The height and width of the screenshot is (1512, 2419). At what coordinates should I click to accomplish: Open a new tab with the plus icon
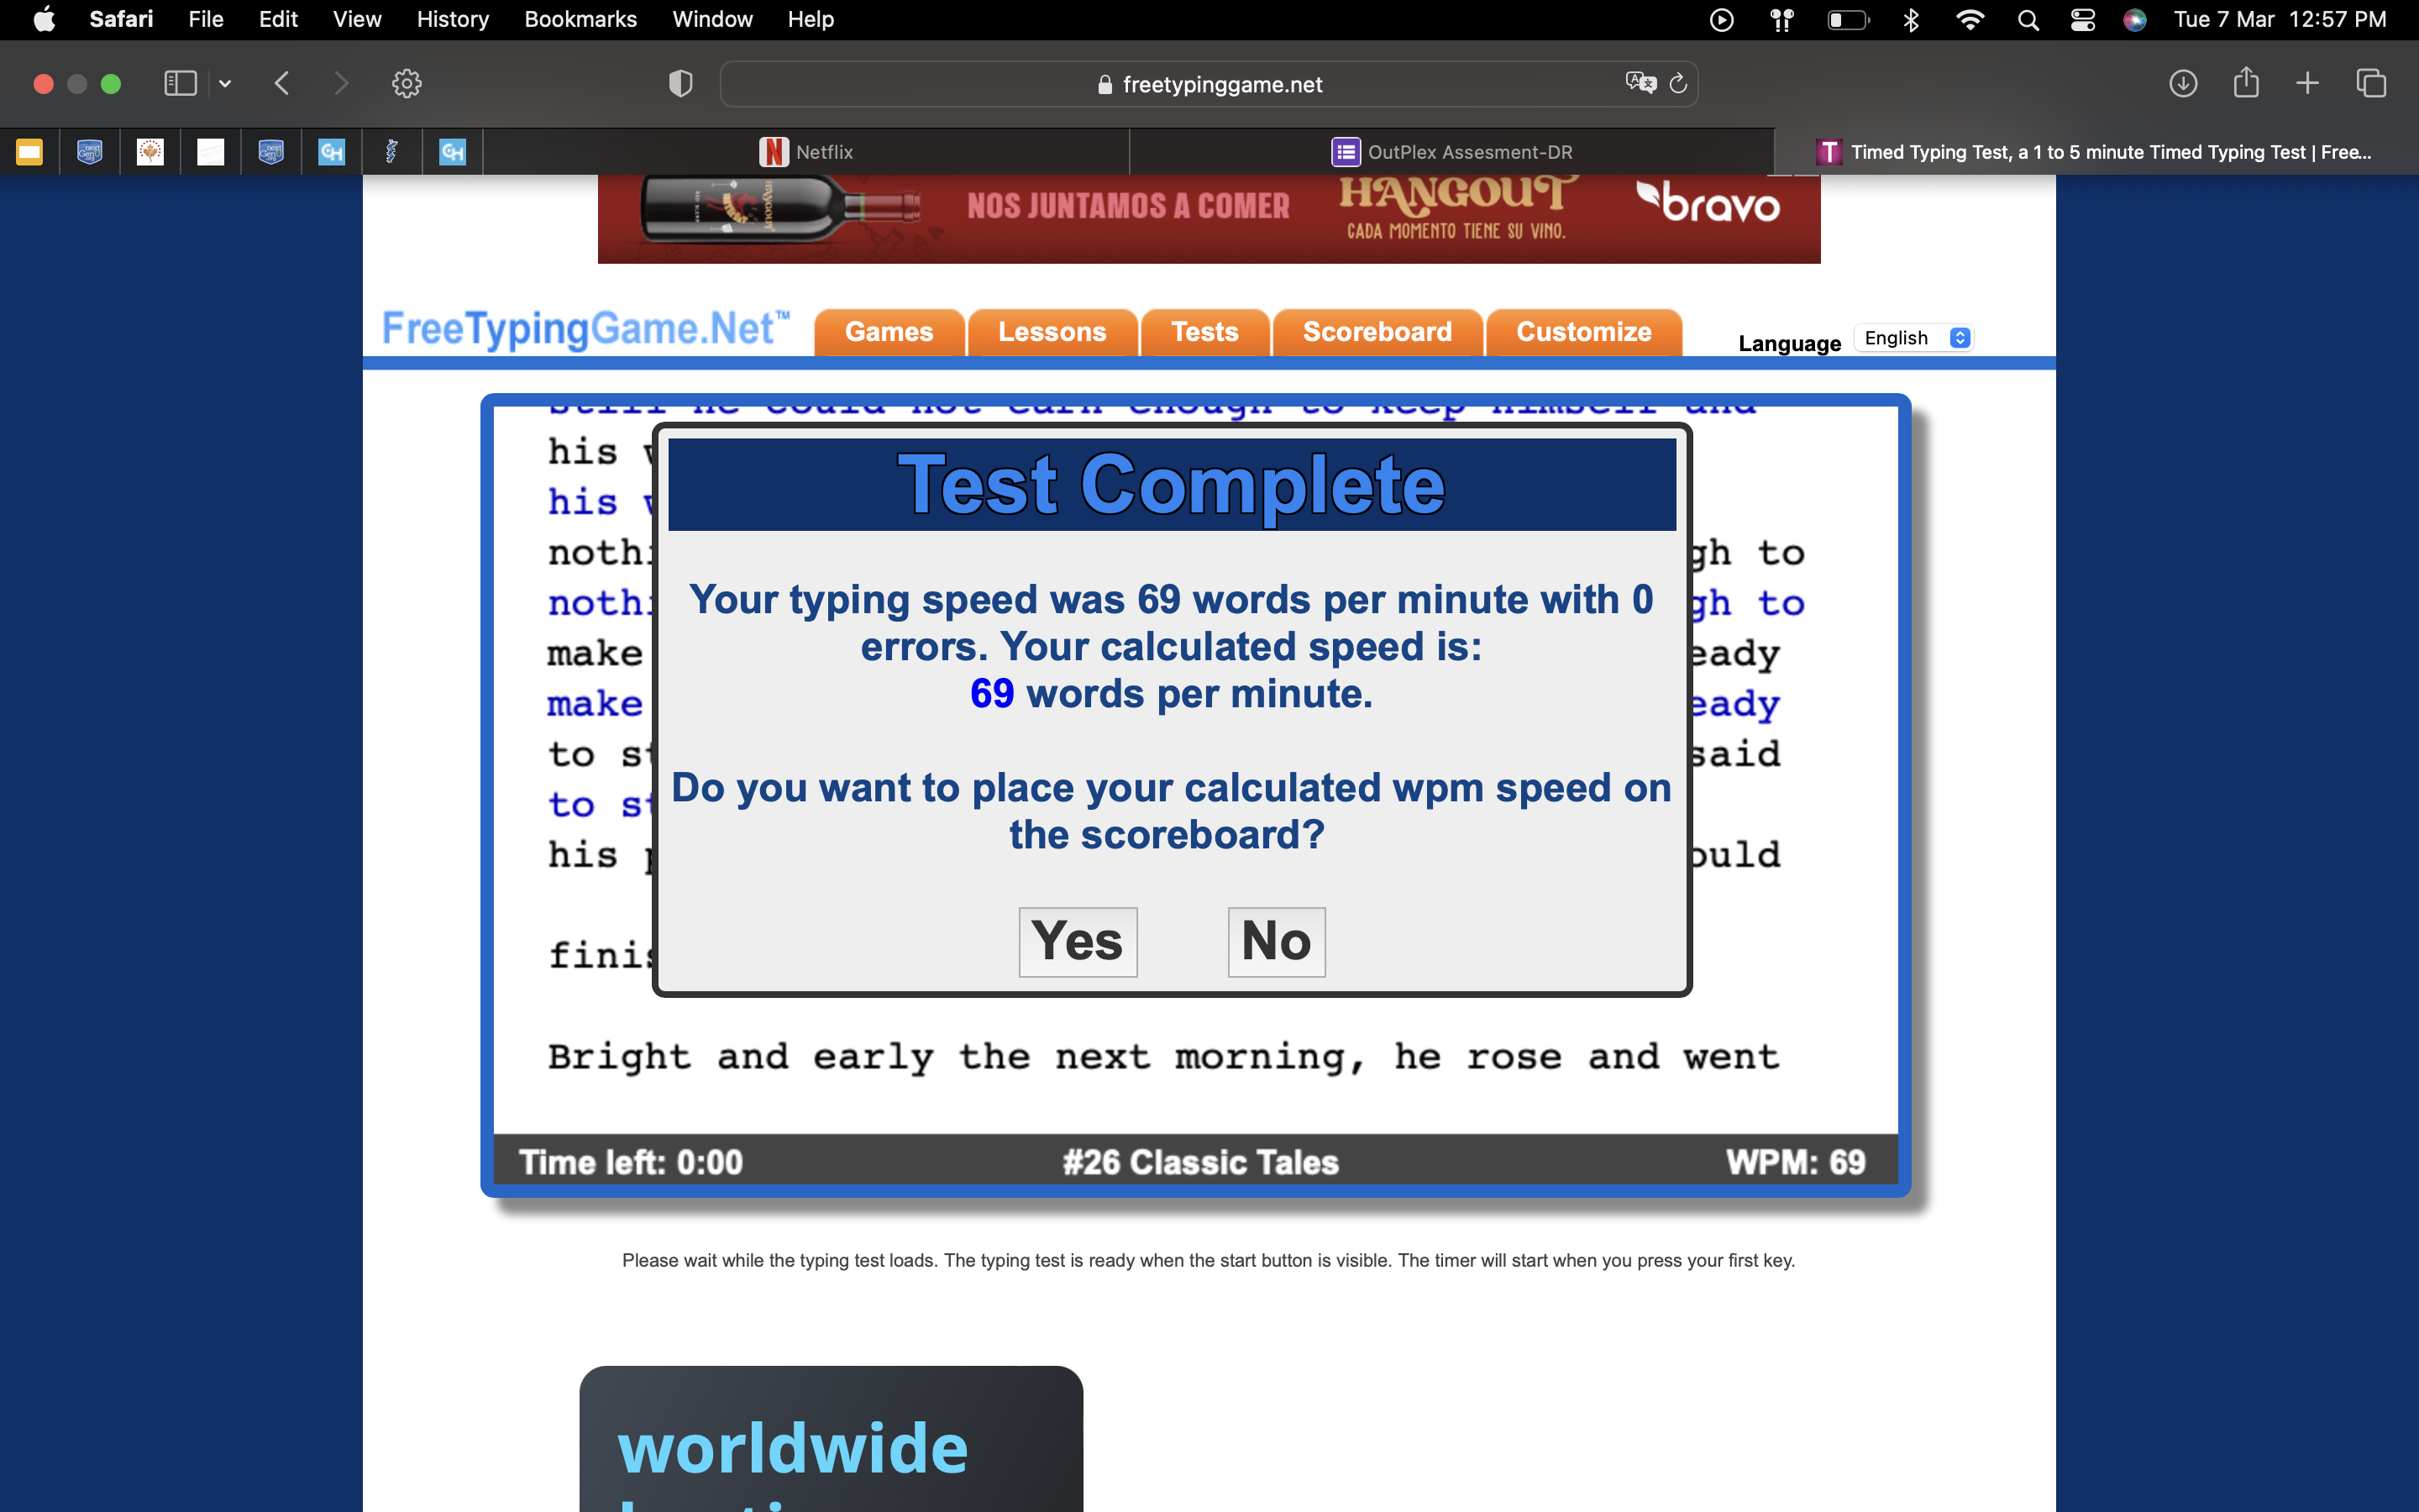[2307, 83]
